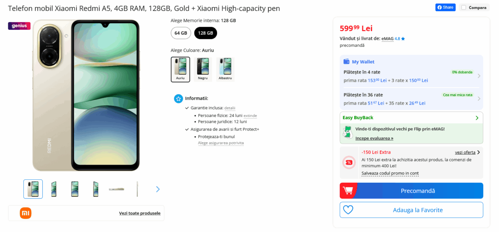Select the 128 GB memory option
Viewport: 499px width, 232px height.
(205, 33)
